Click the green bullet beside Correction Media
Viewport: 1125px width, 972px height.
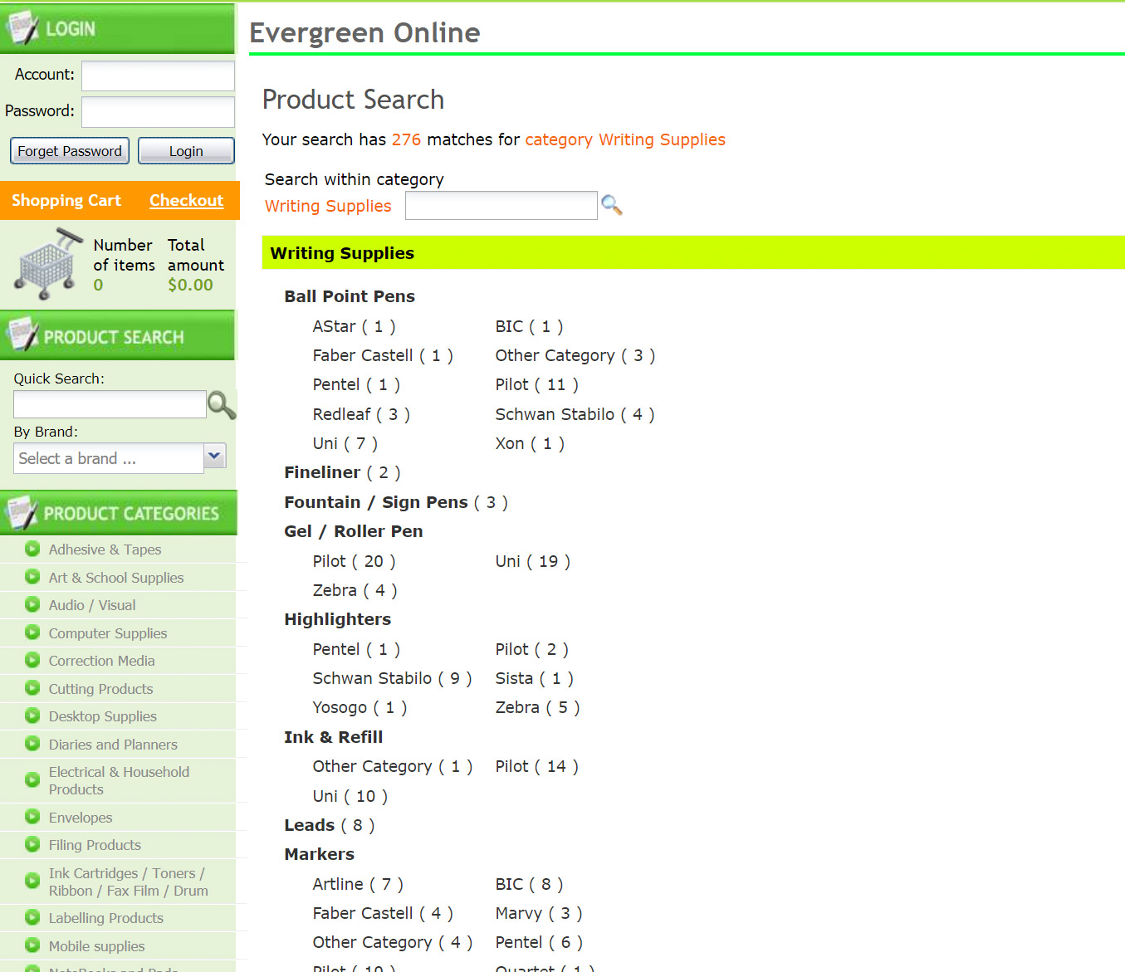32,660
